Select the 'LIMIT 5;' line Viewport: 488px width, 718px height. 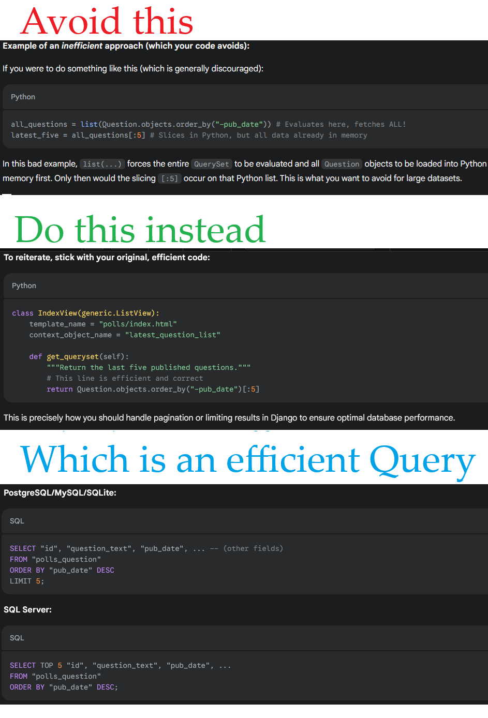click(27, 581)
